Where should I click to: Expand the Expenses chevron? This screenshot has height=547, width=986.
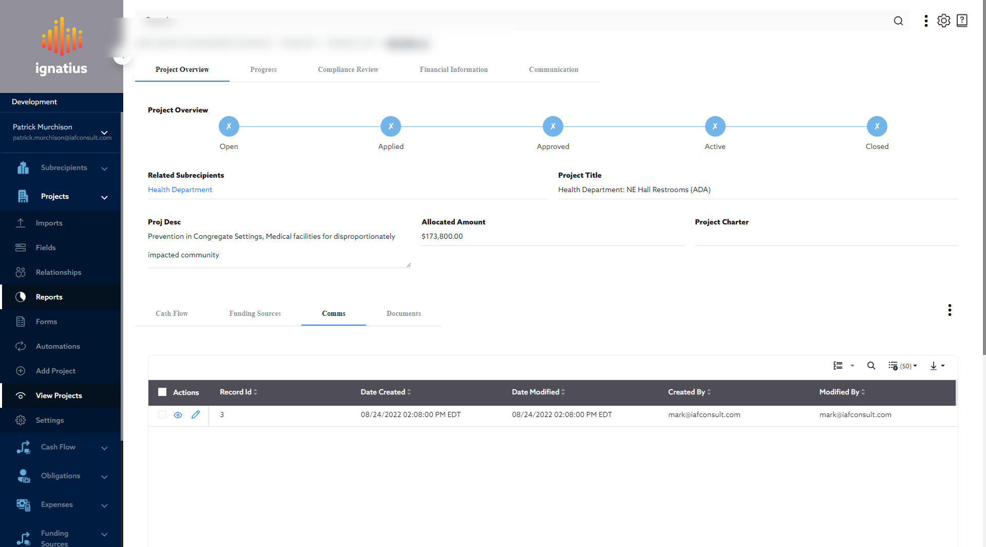(x=104, y=505)
